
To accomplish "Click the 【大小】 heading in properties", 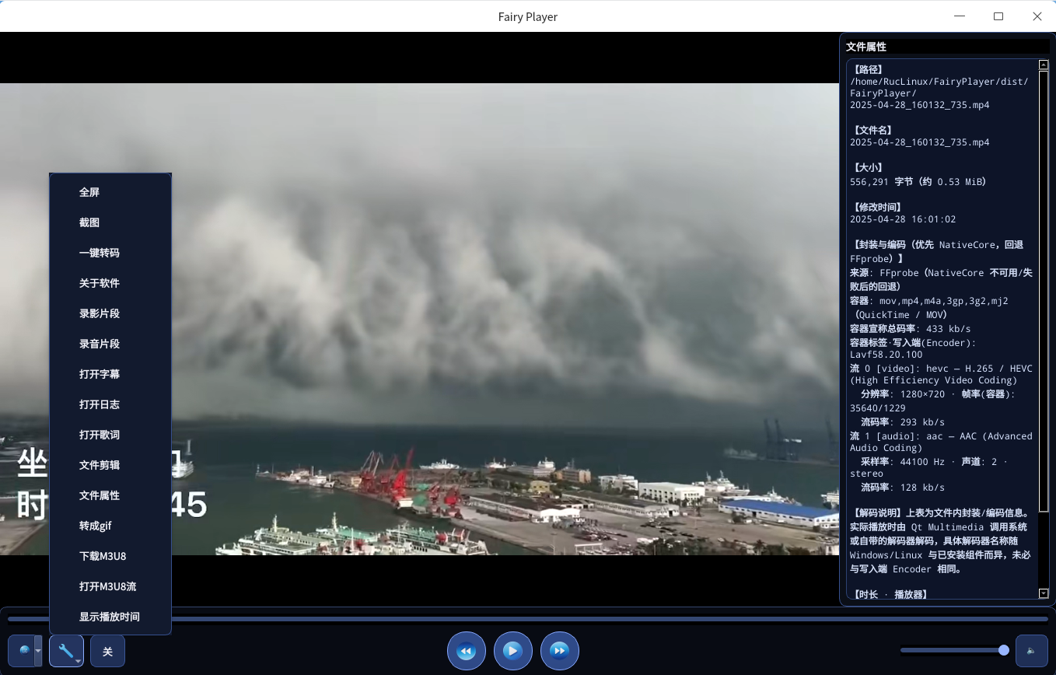I will click(869, 167).
